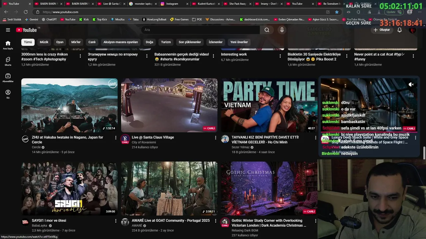Open the Gemini bookmark
This screenshot has width=426, height=239.
(x=31, y=20)
